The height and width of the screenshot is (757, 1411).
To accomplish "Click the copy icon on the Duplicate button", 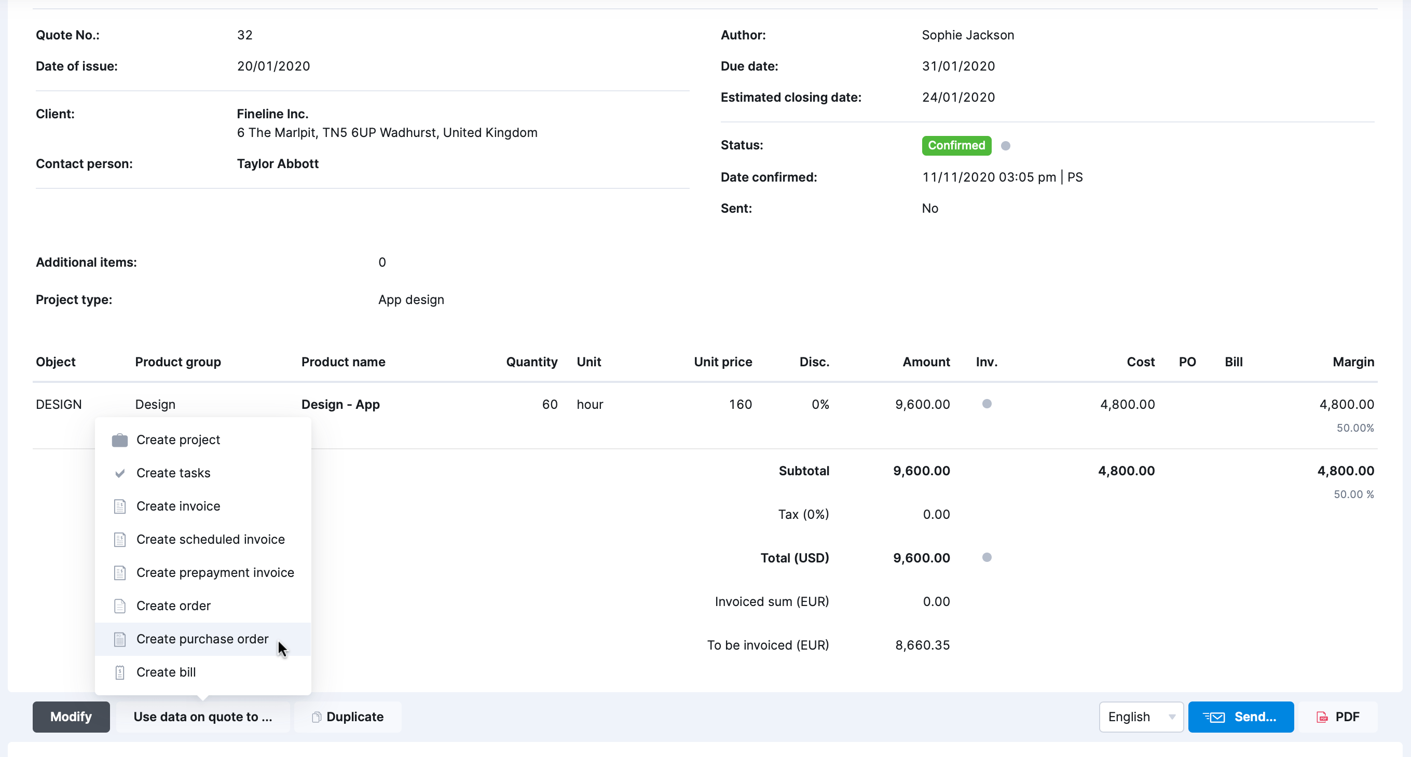I will [317, 717].
